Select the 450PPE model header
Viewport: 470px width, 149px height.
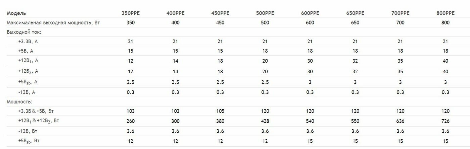pos(220,13)
